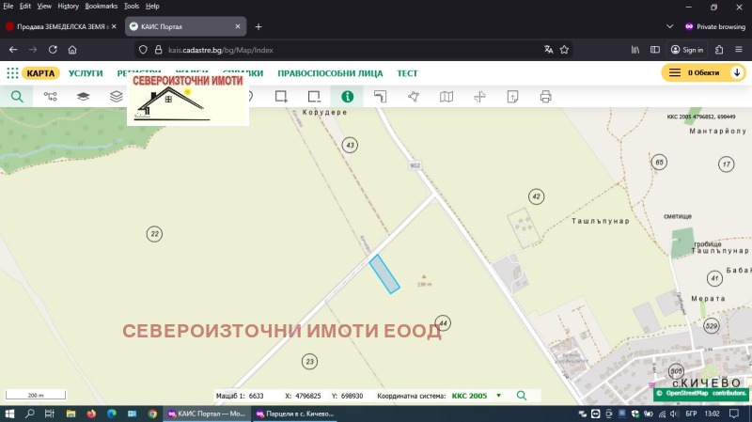Click the Sign in button
Viewport: 752px width, 422px height.
pos(686,49)
